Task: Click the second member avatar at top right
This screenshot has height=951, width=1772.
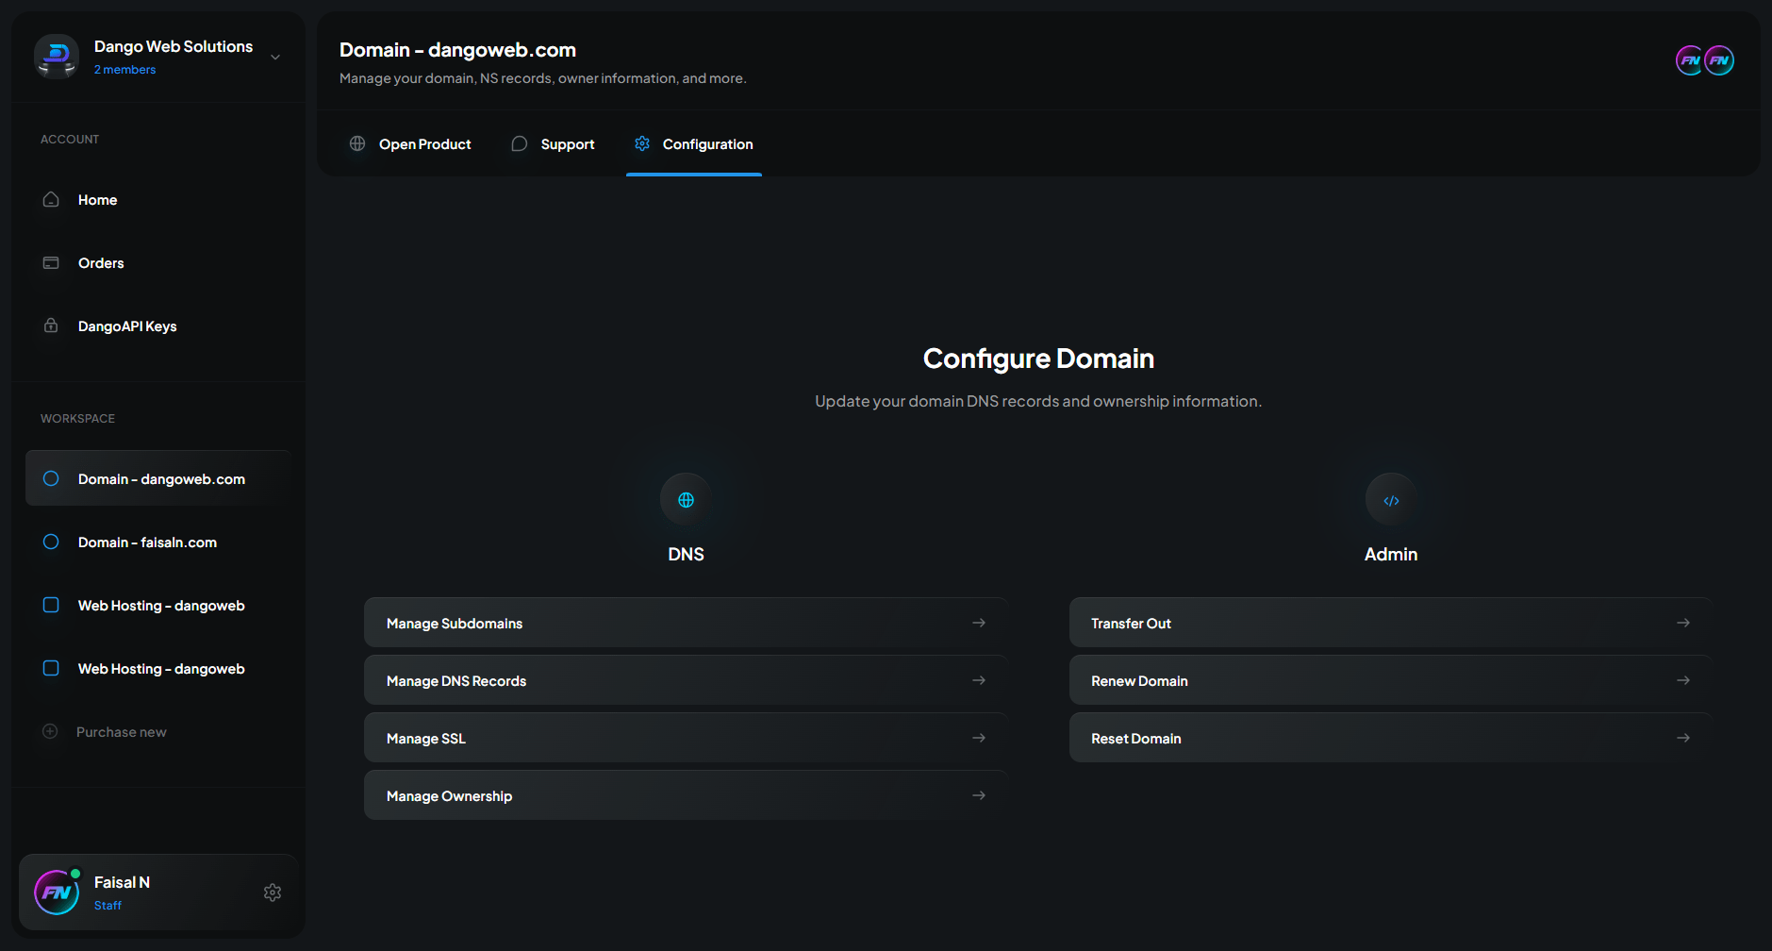Action: [1719, 60]
